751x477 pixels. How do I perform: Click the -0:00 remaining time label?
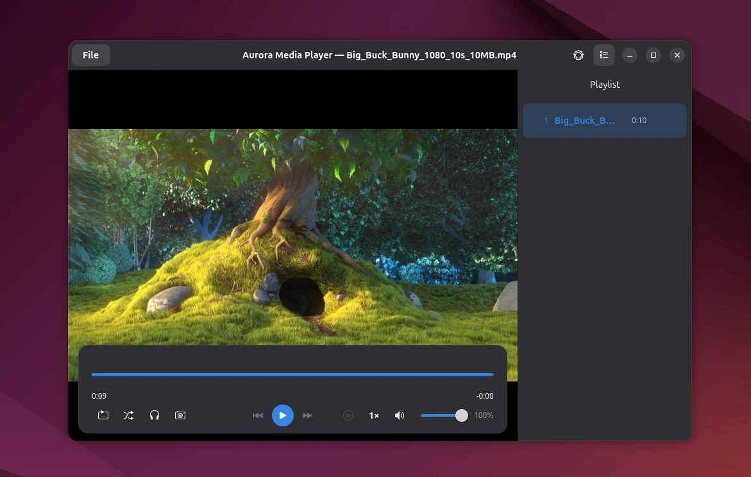(x=485, y=396)
